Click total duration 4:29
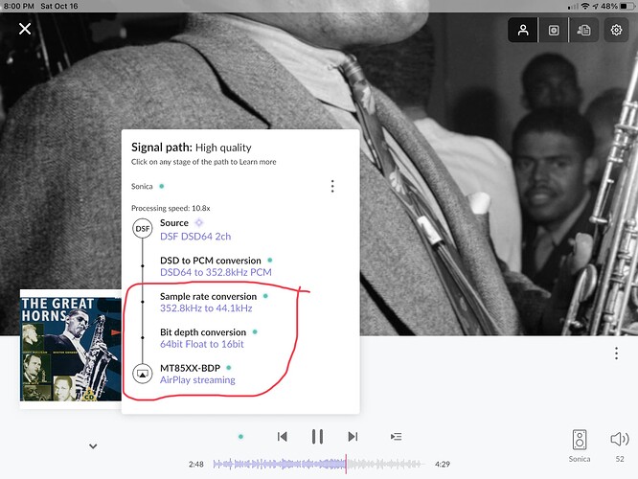The image size is (638, 479). [443, 464]
